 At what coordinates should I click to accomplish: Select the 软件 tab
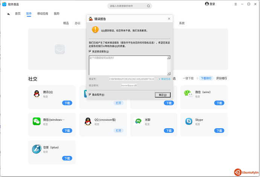click(29, 13)
